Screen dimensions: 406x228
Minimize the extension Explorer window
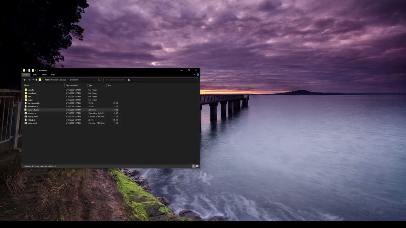(x=181, y=70)
